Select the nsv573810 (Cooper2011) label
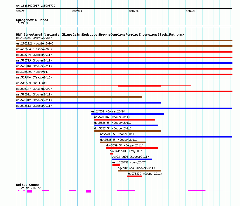Viewport: 240px width, 206px height. point(34,66)
